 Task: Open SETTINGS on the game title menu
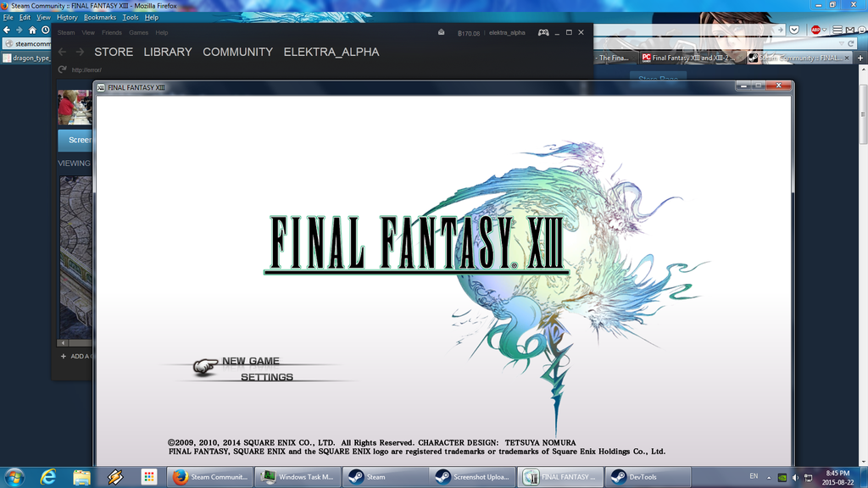pyautogui.click(x=266, y=377)
